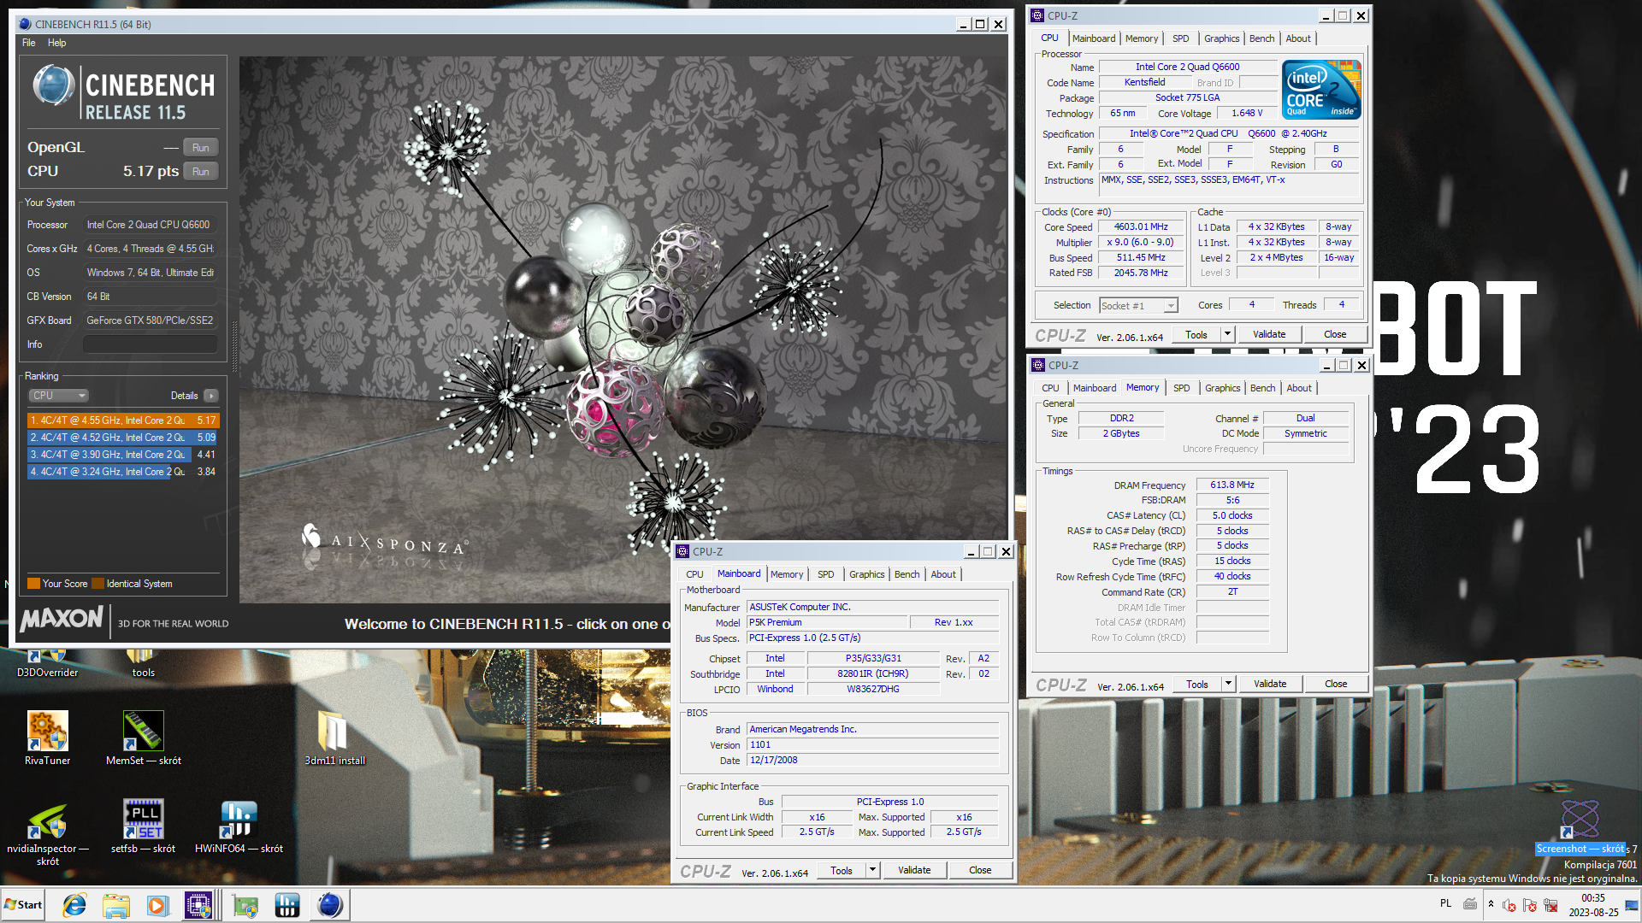Open the Bench tab in the CPU-Z Memory window

[x=1262, y=388]
